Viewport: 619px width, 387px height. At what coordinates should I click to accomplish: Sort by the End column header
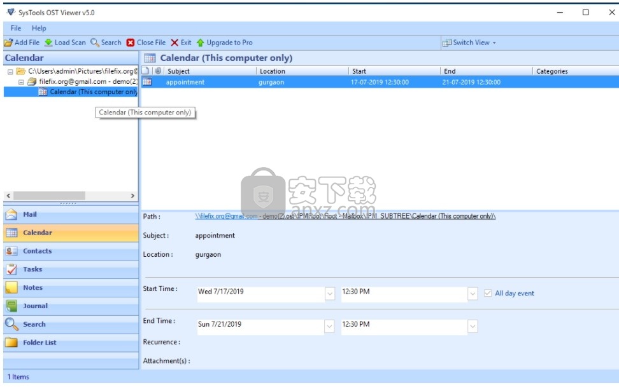coord(487,71)
